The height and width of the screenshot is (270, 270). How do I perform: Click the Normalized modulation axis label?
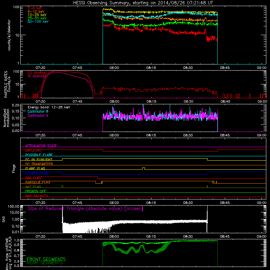coord(6,118)
